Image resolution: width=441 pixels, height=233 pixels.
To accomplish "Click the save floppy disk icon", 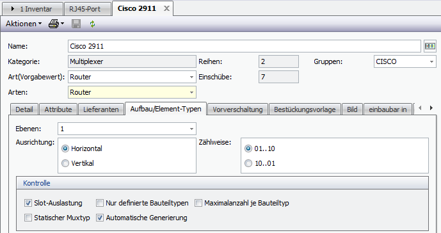I will [x=76, y=24].
